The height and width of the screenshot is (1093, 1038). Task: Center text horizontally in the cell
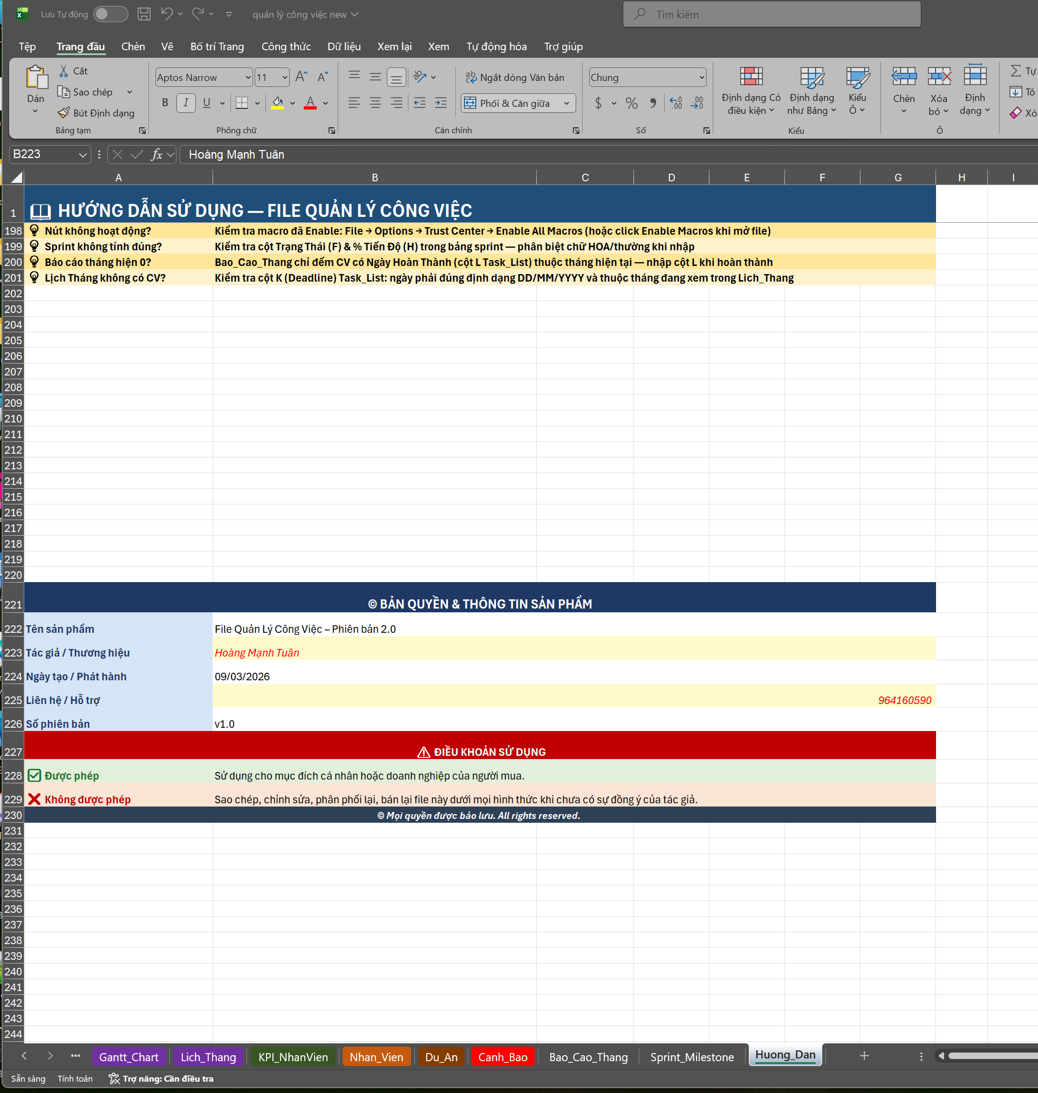[x=375, y=103]
